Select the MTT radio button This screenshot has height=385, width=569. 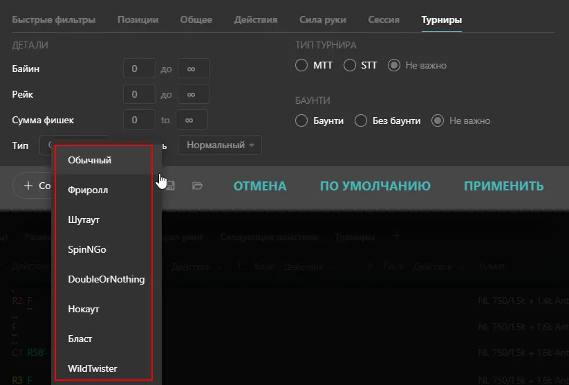[x=301, y=66]
